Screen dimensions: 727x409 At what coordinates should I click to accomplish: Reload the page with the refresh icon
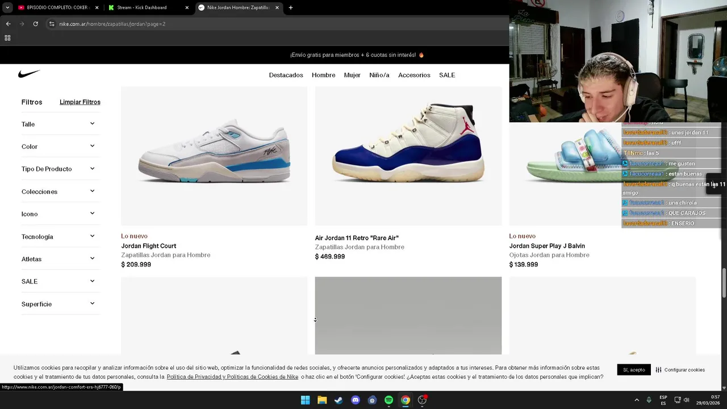[x=35, y=24]
